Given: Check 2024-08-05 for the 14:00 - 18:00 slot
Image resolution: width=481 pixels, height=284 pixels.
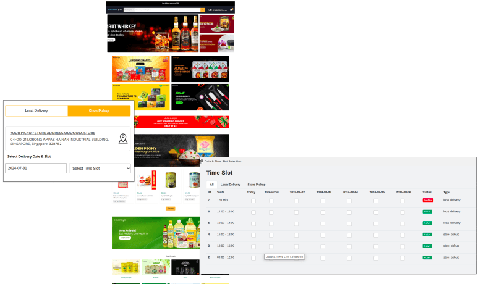Looking at the screenshot, I should (x=376, y=212).
